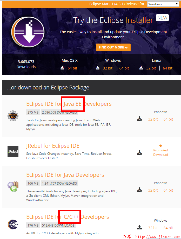Download Mac OS X 64 bit installer

72,68
